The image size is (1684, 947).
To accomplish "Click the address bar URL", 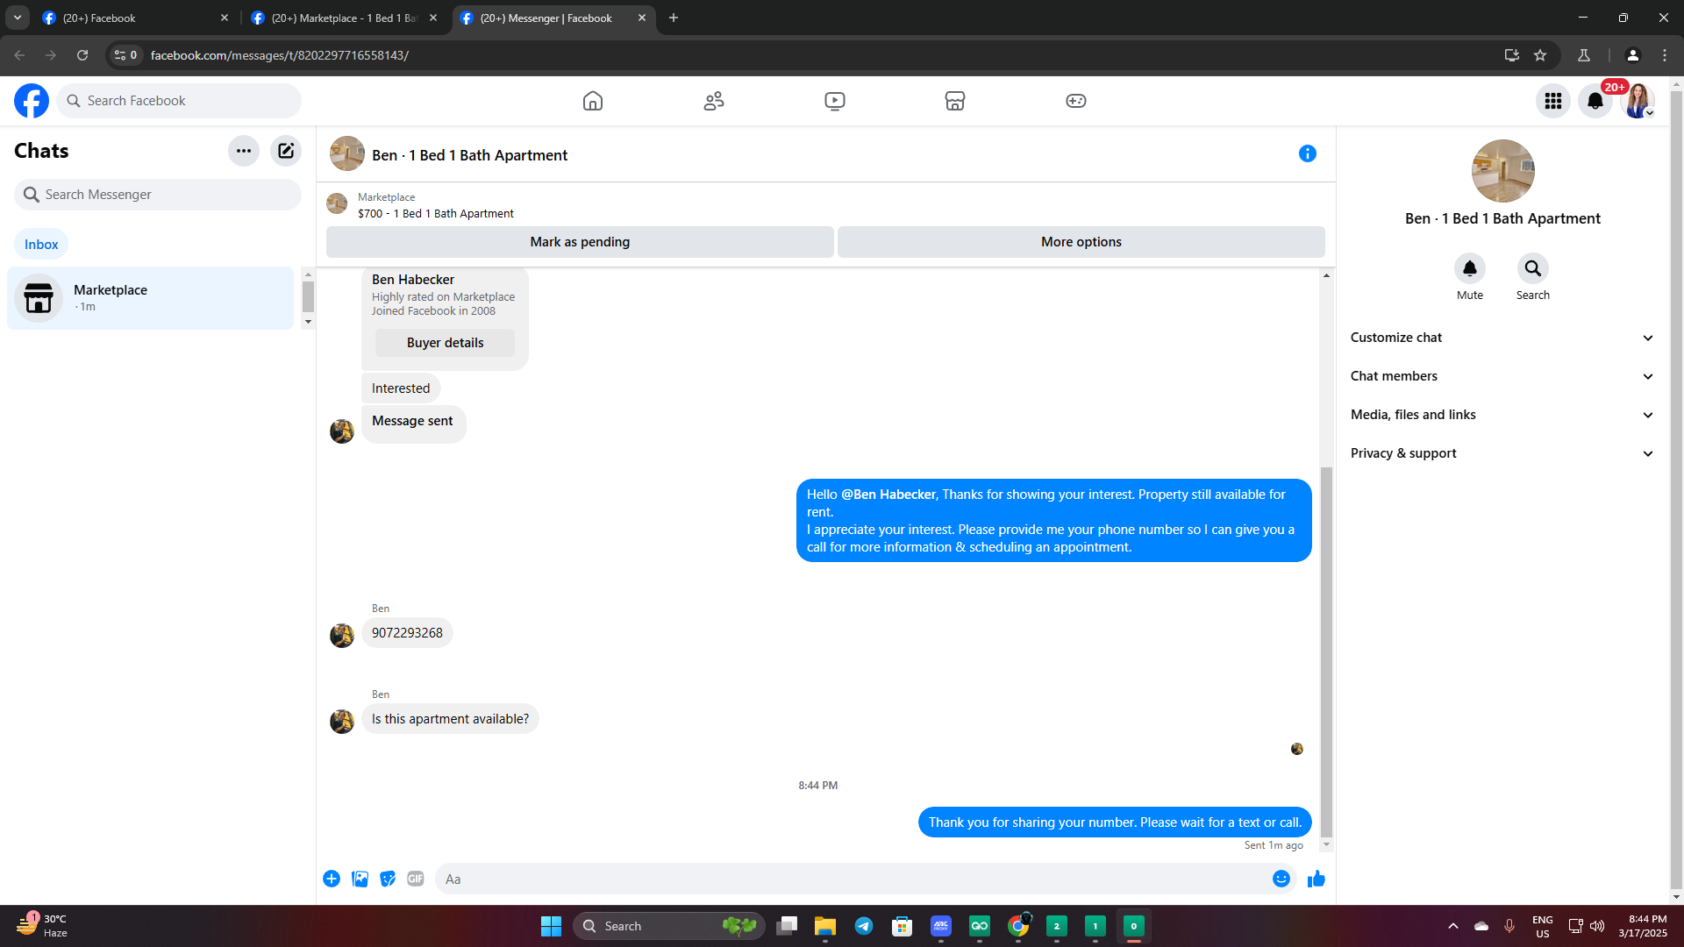I will 280,55.
